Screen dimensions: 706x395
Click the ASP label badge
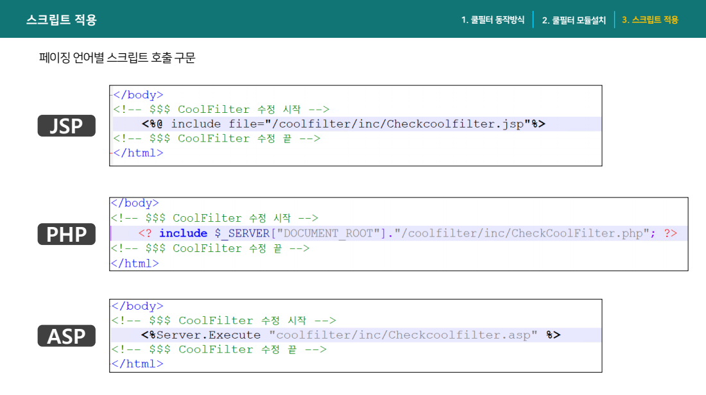[x=67, y=335]
